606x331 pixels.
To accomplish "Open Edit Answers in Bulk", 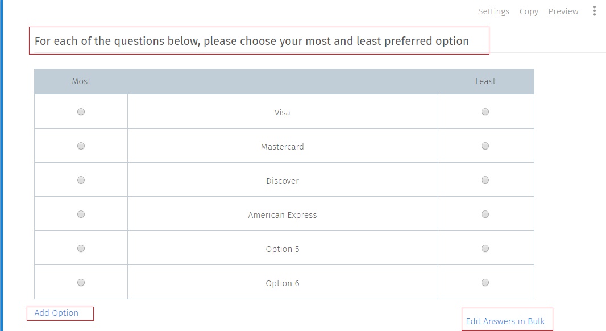I will pos(507,321).
